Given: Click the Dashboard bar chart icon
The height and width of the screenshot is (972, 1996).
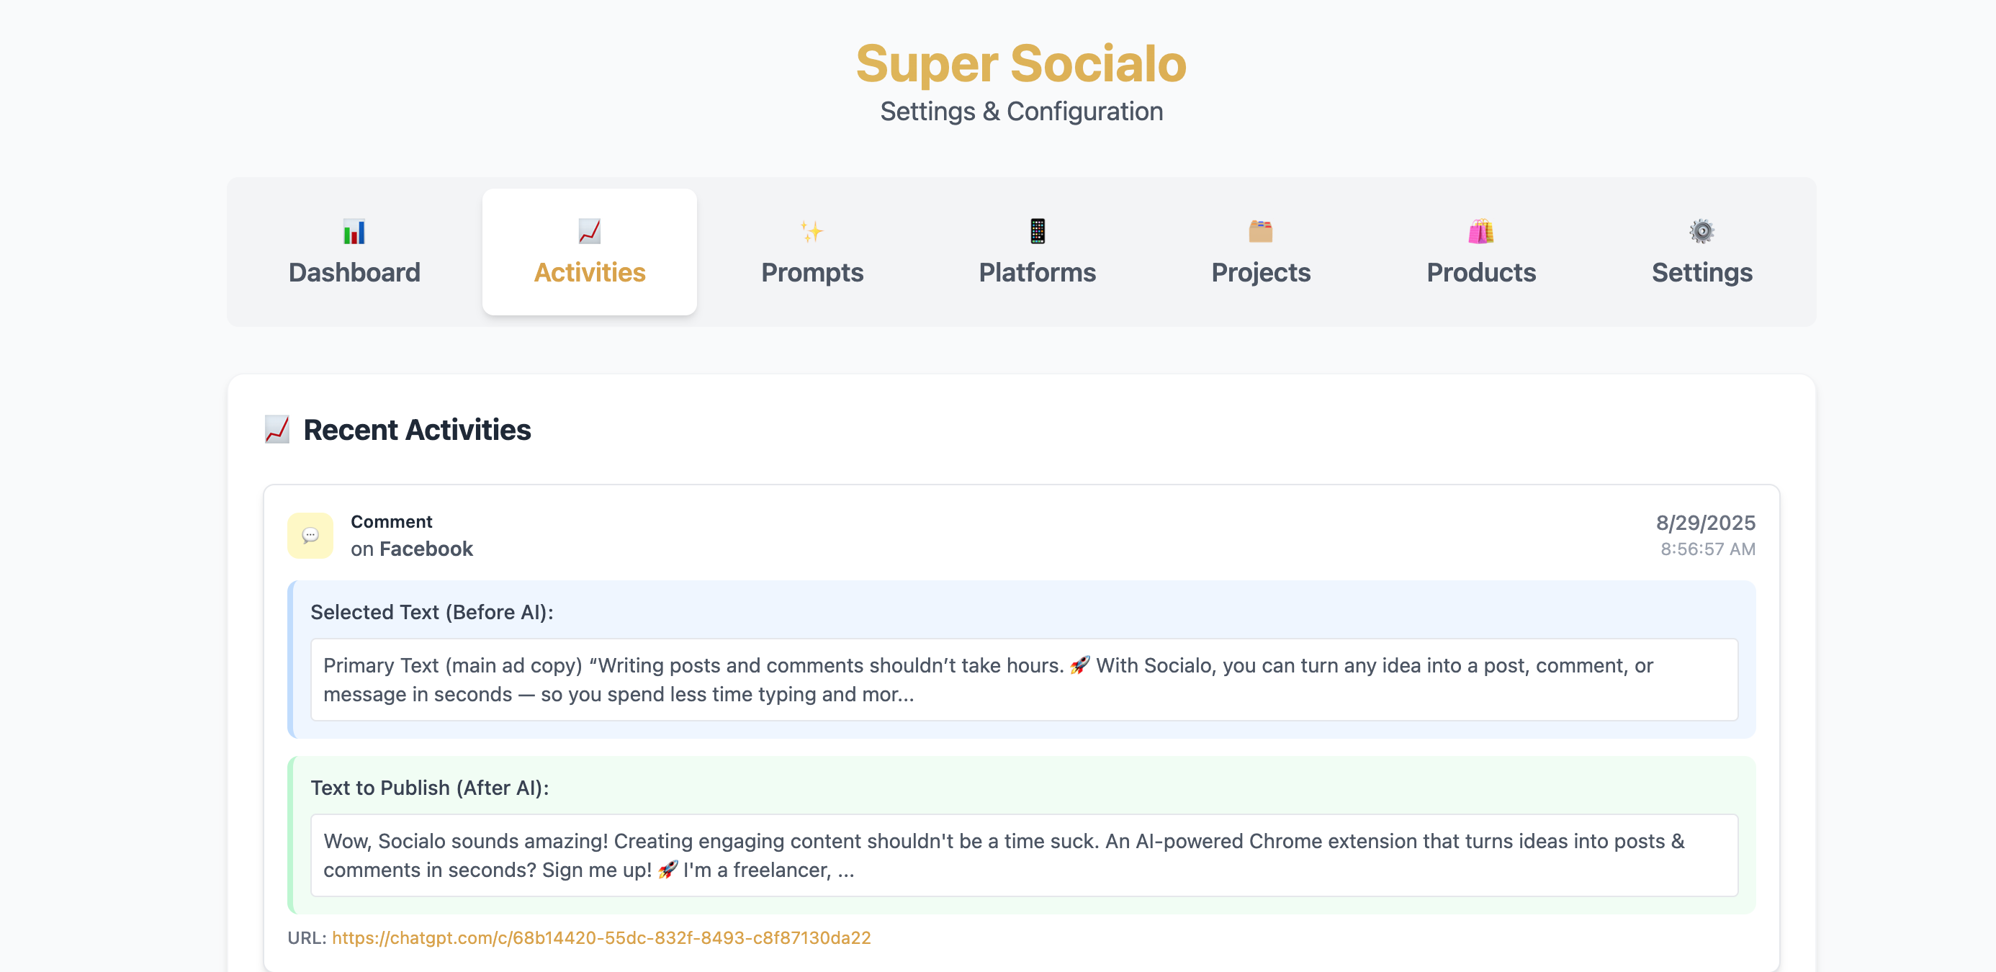Looking at the screenshot, I should click(x=354, y=232).
